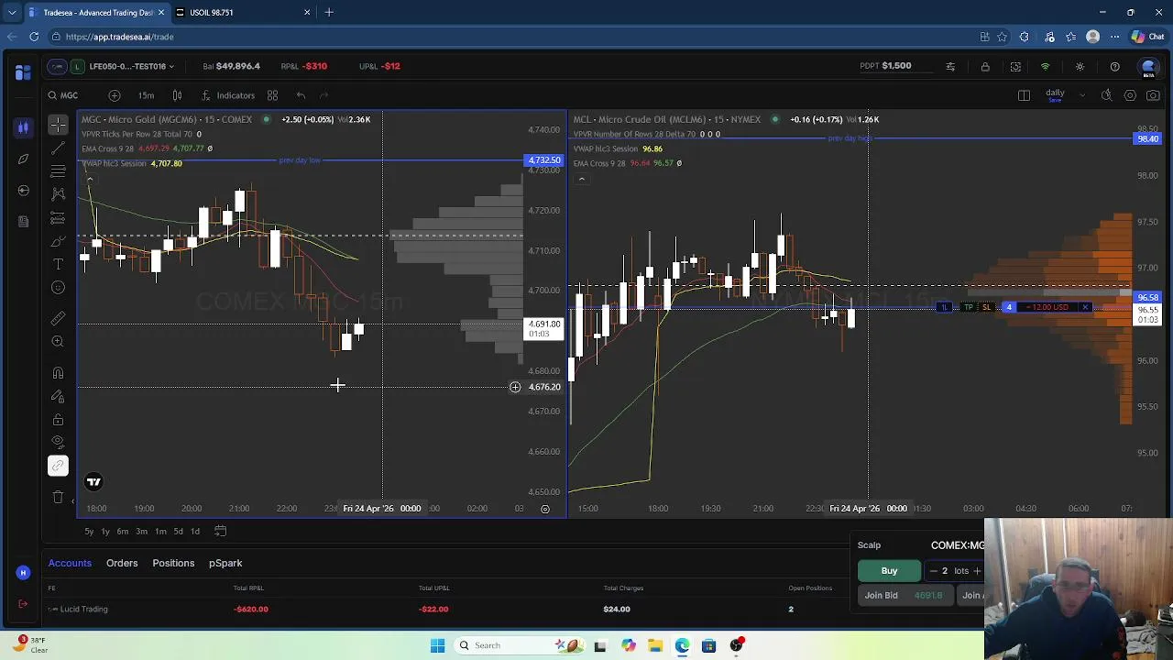1173x660 pixels.
Task: Toggle the highlighted link drawings button
Action: 58,466
